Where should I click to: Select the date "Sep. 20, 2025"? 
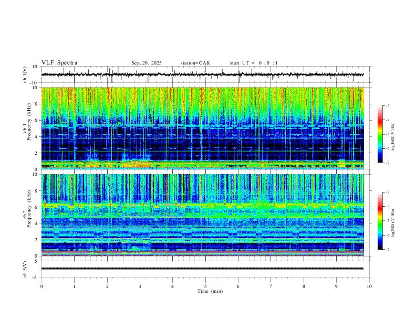pos(147,63)
